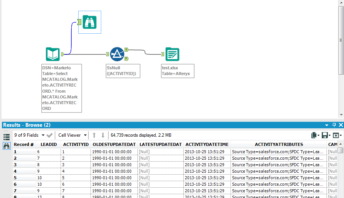Click the Filter True output anchor
The width and height of the screenshot is (344, 198).
tap(127, 50)
